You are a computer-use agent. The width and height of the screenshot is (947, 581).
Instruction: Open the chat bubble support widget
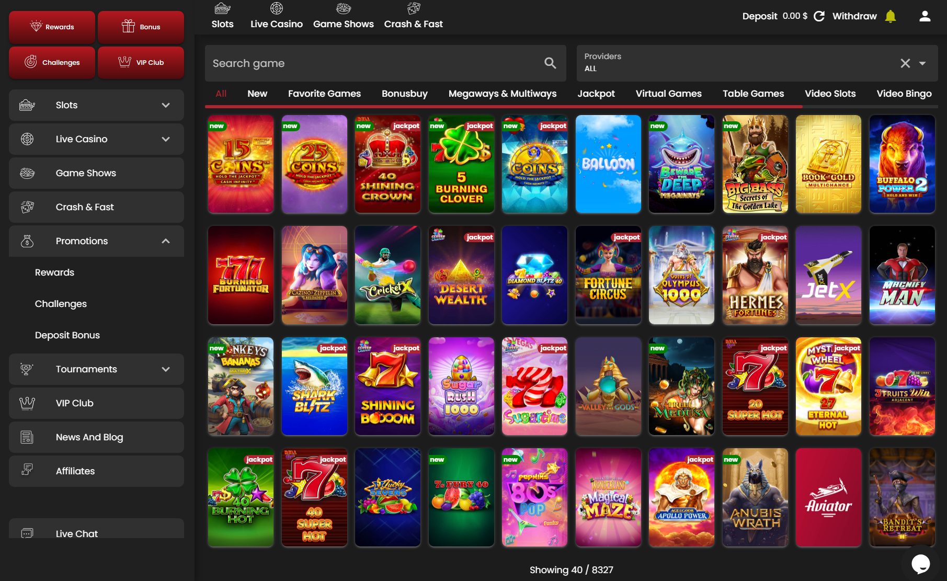pos(920,564)
